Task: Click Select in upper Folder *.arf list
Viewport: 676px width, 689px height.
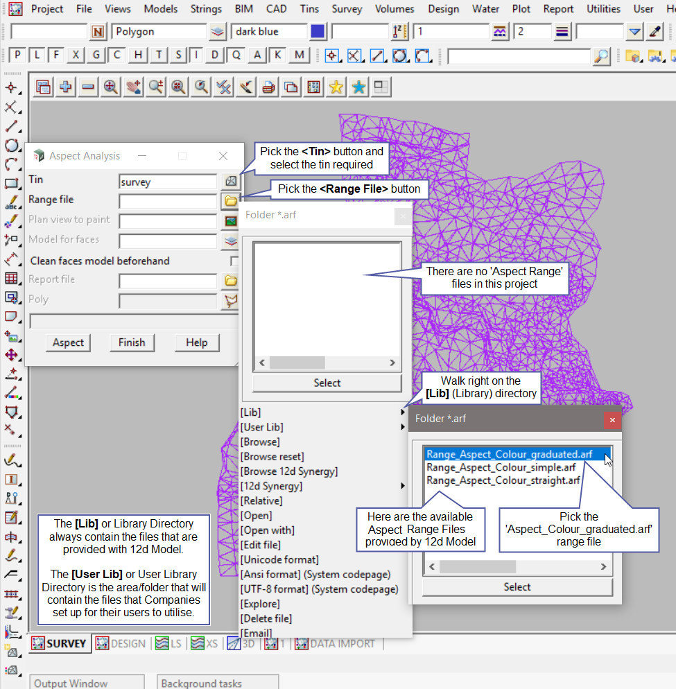Action: tap(327, 383)
